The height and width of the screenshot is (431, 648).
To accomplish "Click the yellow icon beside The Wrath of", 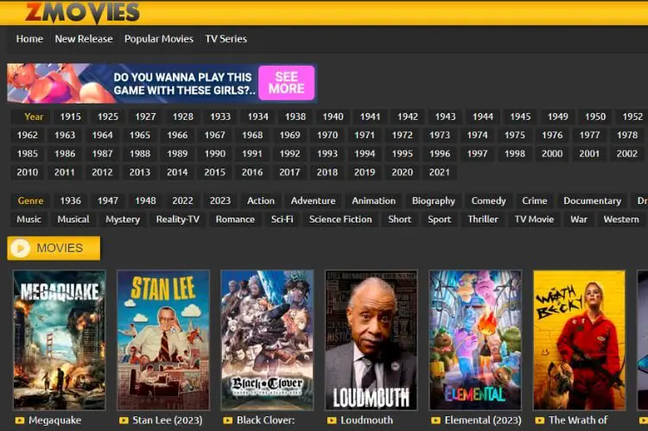I will click(x=540, y=421).
